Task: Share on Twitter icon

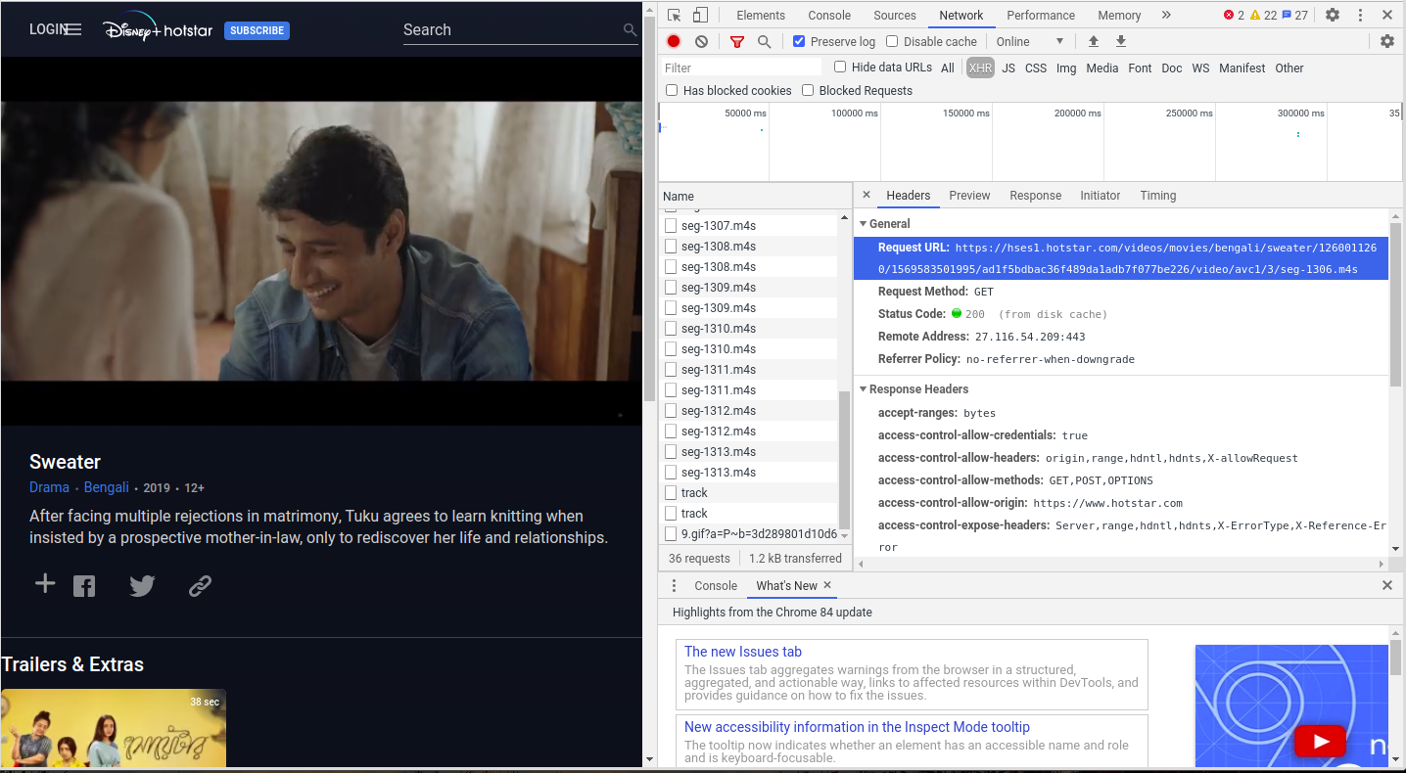Action: 142,586
